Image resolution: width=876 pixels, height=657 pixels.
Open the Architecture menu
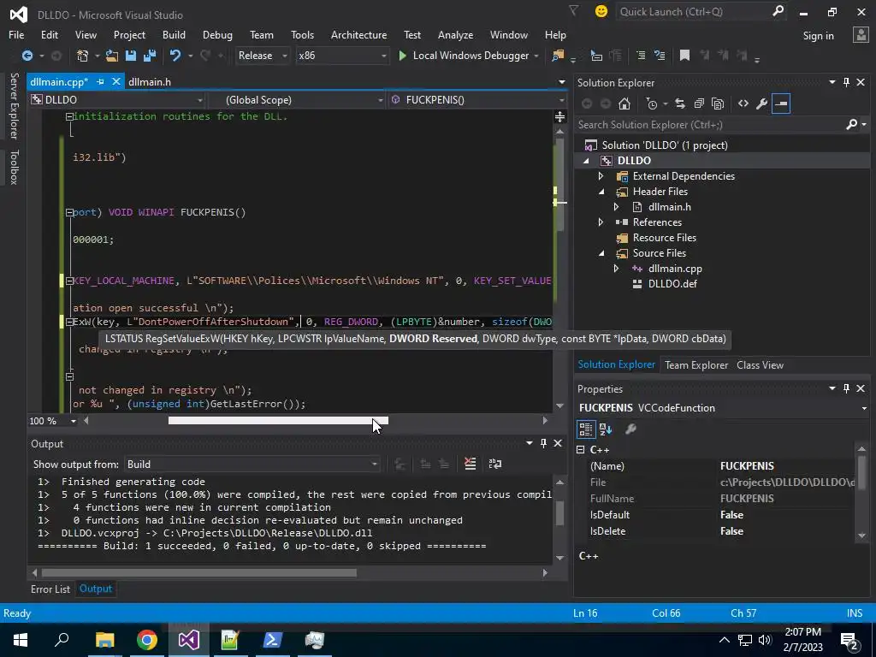tap(358, 34)
